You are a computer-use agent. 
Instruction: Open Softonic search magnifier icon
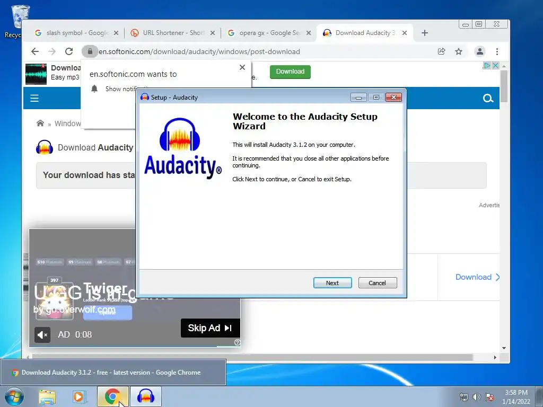click(488, 98)
